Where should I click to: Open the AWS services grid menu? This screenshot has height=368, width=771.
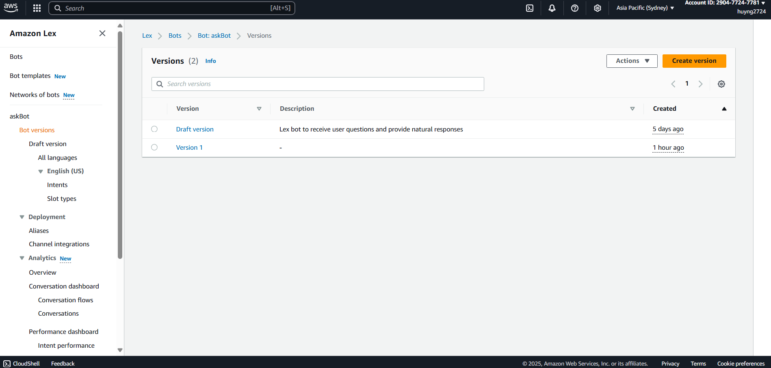tap(37, 8)
